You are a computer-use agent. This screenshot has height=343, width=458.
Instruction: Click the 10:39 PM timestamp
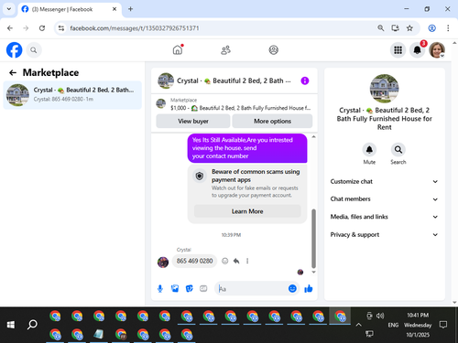[231, 235]
